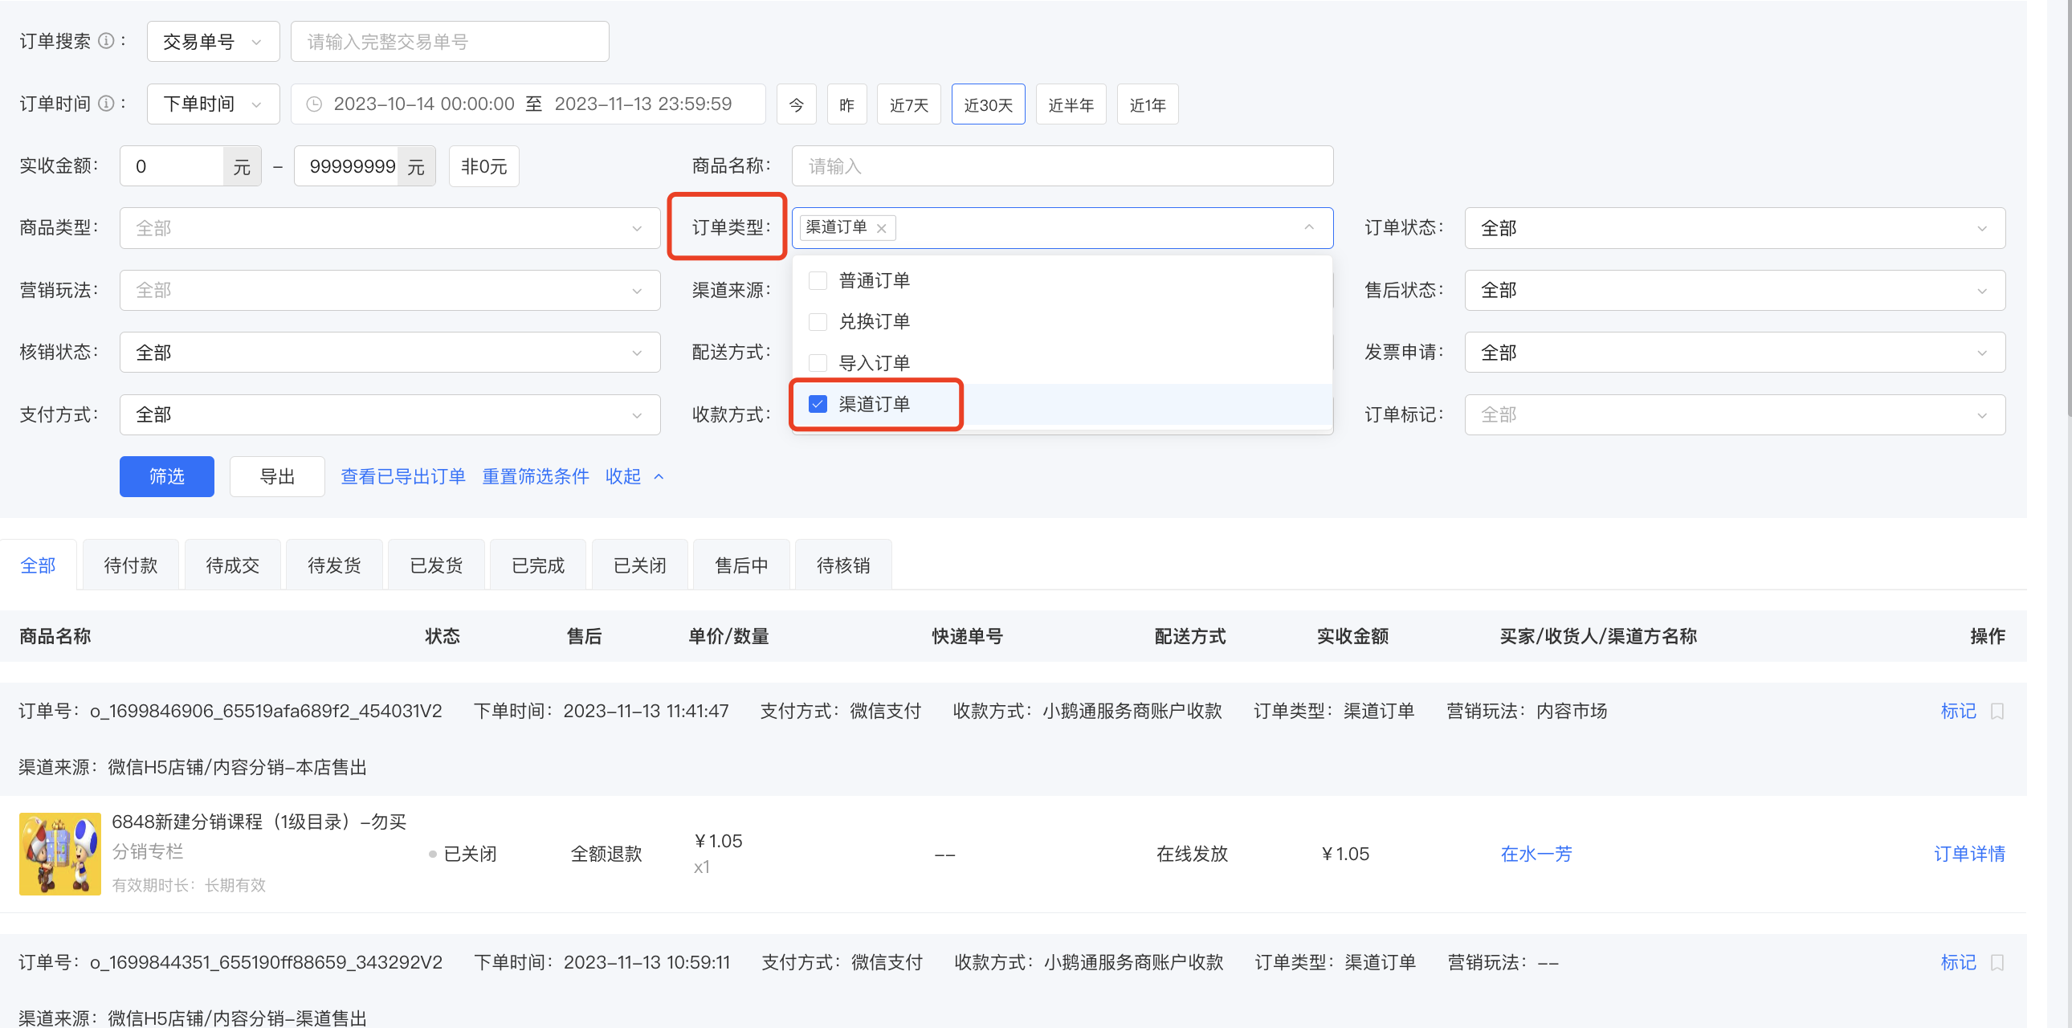Expand the 商品类型 dropdown

pyautogui.click(x=390, y=228)
